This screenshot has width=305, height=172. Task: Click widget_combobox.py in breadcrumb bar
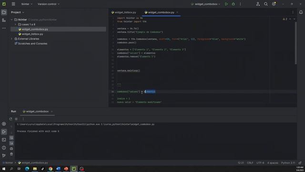[33, 162]
